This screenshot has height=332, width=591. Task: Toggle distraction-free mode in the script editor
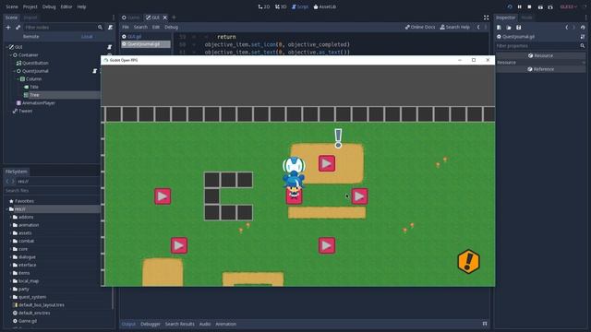tap(487, 18)
